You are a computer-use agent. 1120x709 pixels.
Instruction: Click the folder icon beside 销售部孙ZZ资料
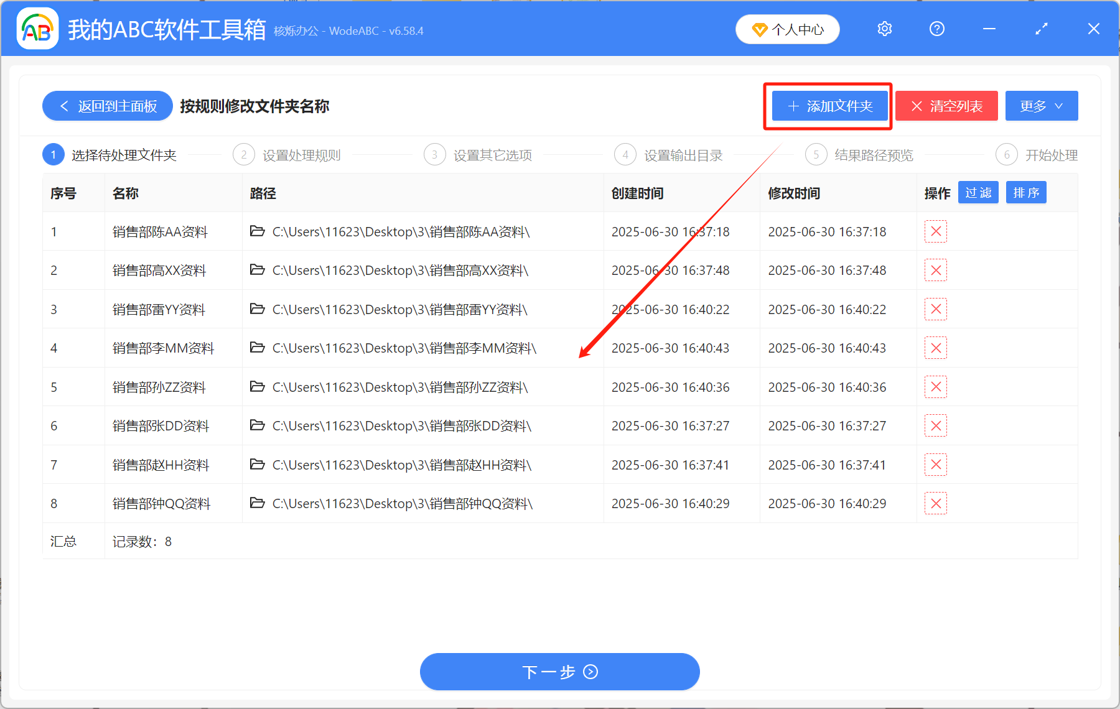(x=258, y=386)
